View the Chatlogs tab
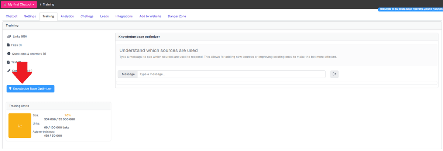This screenshot has height=151, width=443. pyautogui.click(x=87, y=17)
